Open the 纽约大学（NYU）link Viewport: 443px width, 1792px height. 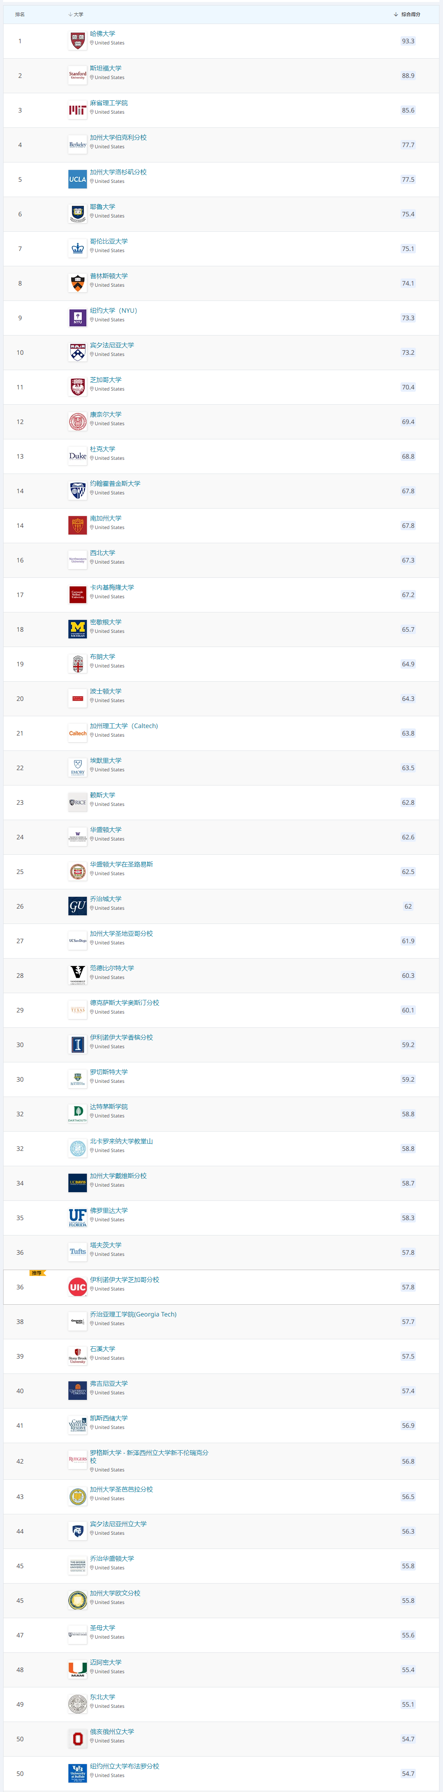[x=113, y=310]
